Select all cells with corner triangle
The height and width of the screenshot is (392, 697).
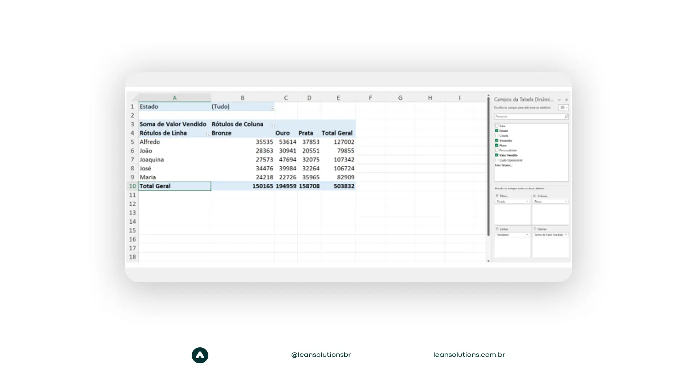pyautogui.click(x=134, y=98)
